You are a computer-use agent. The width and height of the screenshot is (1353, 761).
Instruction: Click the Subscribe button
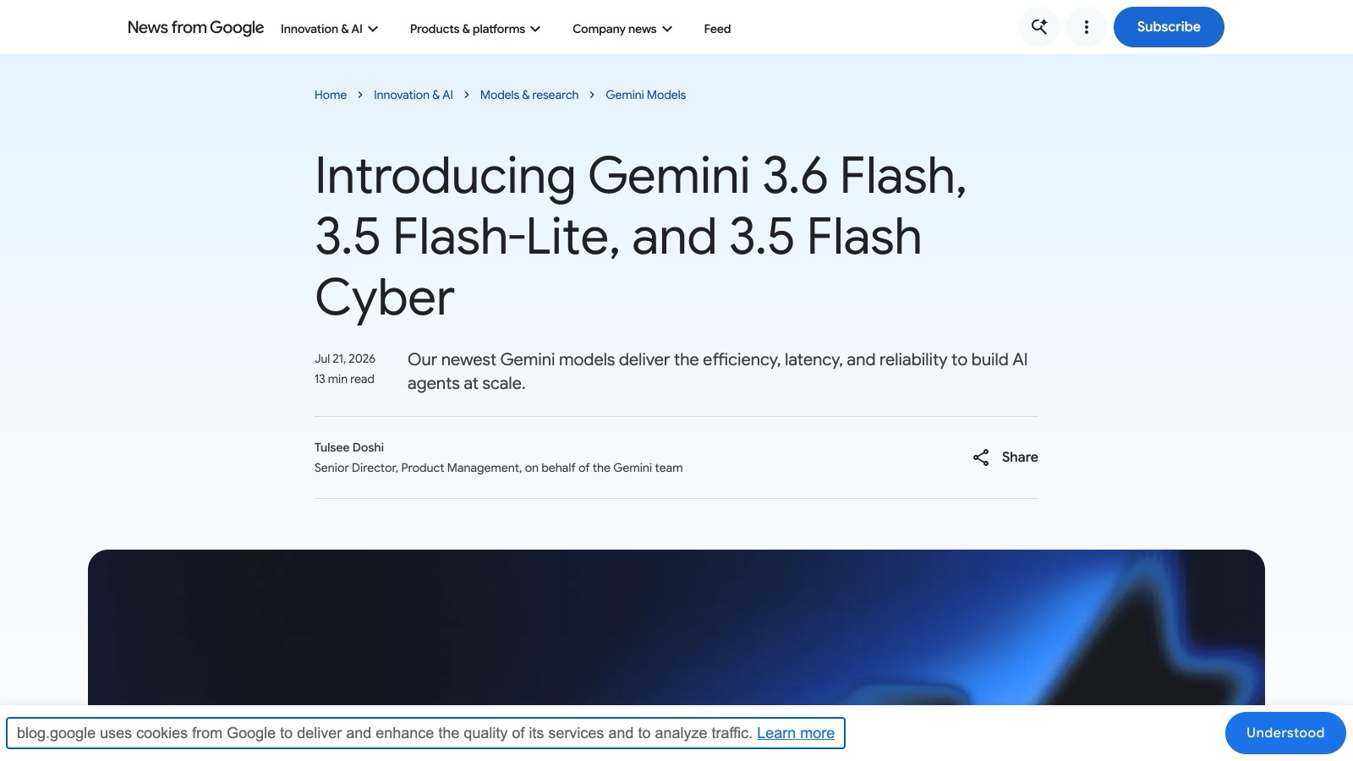click(1169, 27)
